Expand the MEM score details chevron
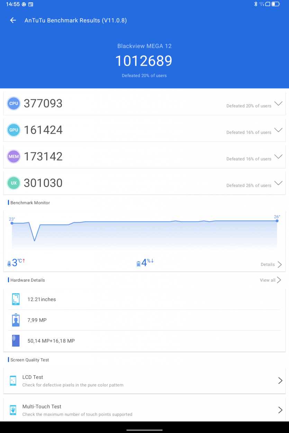This screenshot has width=289, height=433. point(278,157)
